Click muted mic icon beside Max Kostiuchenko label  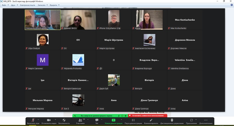coord(169,28)
